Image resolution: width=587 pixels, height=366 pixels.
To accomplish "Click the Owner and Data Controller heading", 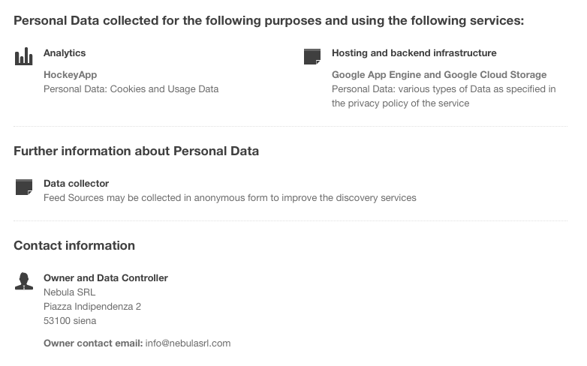I will 106,278.
